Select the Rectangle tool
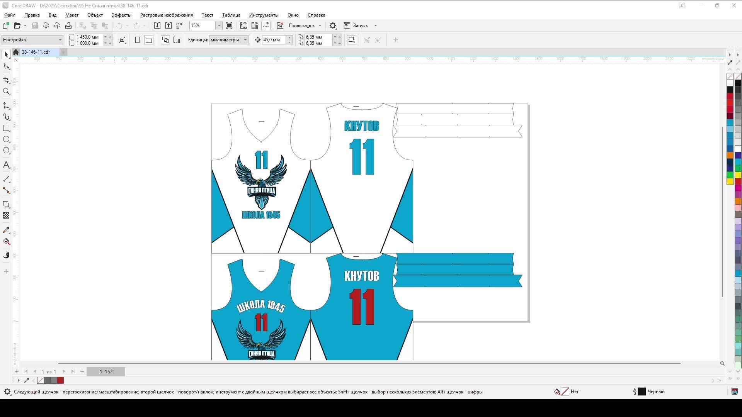This screenshot has height=417, width=742. click(x=6, y=128)
